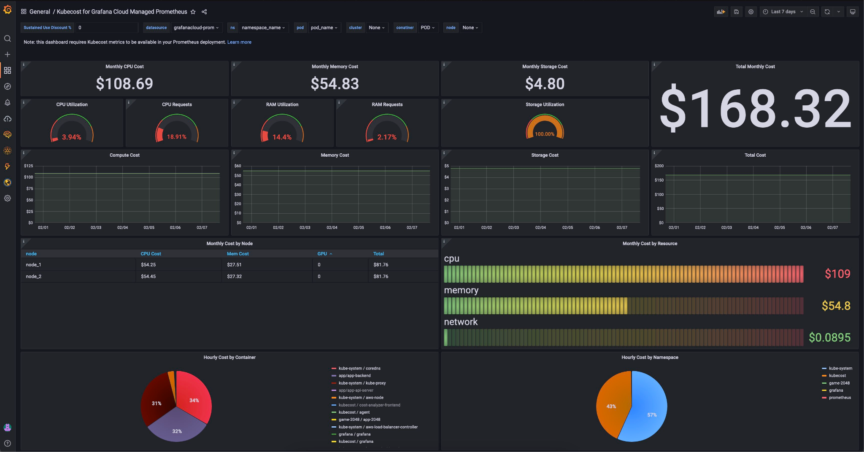Open the Dashboards section from the sidebar
The image size is (864, 452).
8,70
